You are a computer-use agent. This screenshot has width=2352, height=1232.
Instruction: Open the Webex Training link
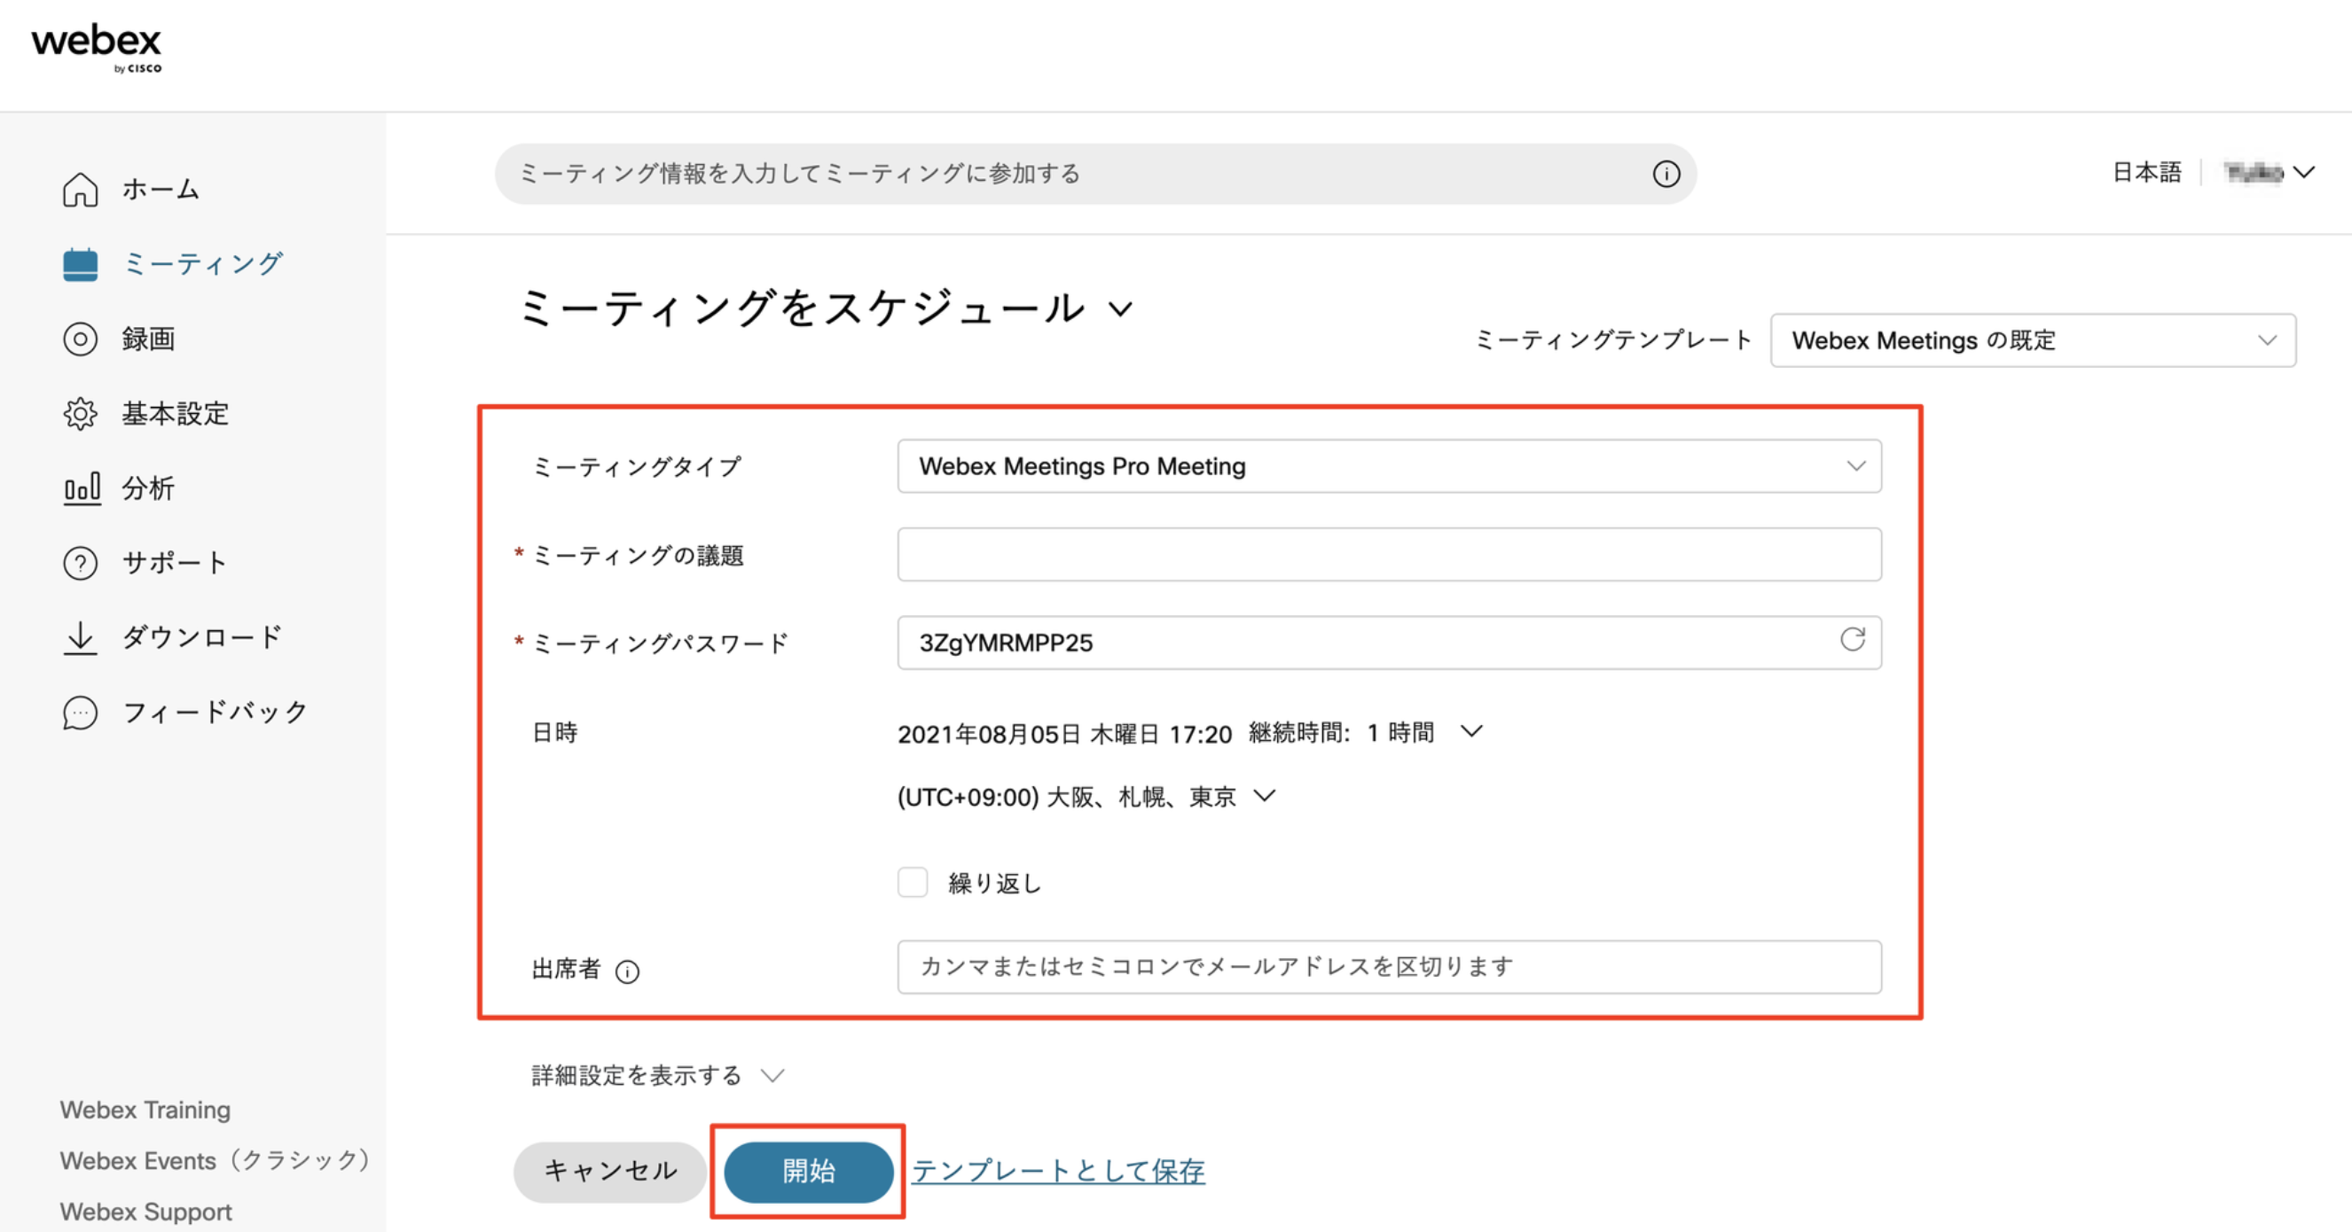coord(145,1110)
